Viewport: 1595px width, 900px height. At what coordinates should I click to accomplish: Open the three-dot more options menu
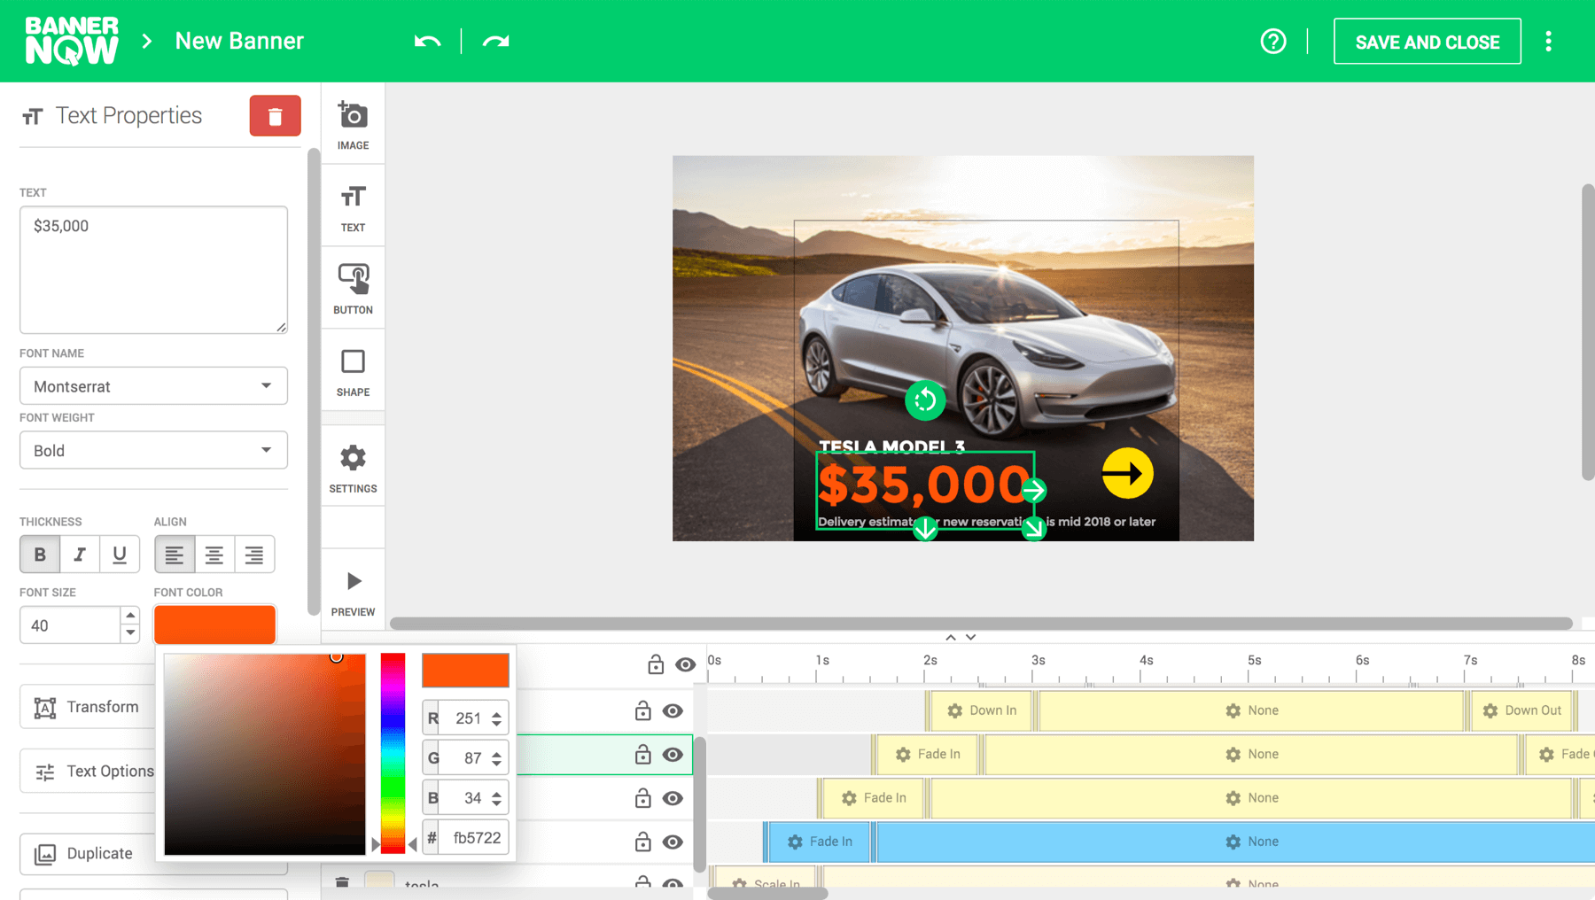click(x=1548, y=42)
